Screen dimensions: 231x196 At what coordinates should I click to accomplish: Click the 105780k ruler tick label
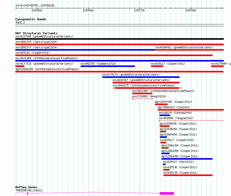point(191,10)
